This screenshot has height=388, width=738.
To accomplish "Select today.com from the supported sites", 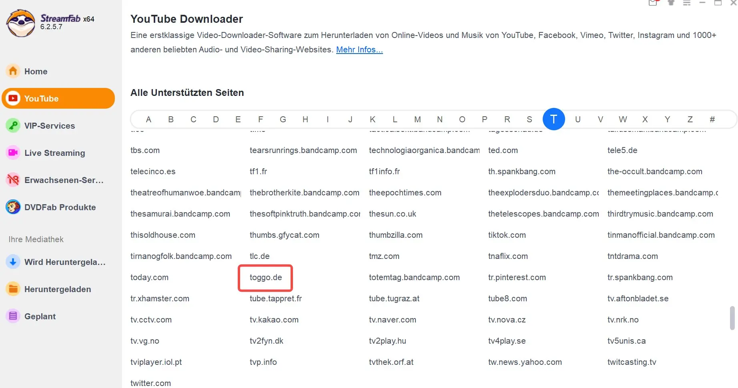I will coord(149,277).
